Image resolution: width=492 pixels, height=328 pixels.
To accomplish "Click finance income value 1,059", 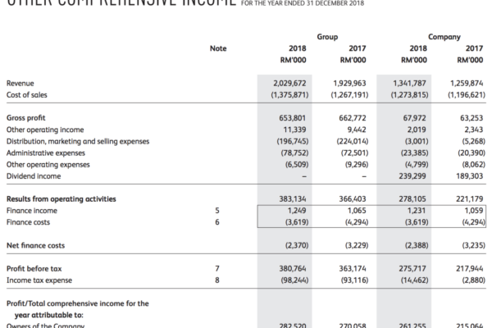I will [474, 211].
